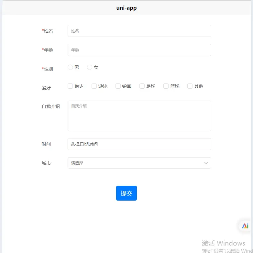Open the 城市 请选择 dropdown
The width and height of the screenshot is (253, 253).
click(136, 163)
